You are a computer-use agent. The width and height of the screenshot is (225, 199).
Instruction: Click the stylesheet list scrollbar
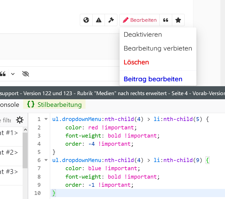click(x=25, y=150)
